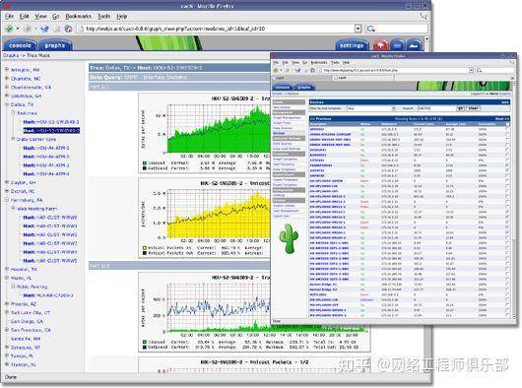Open the address bar history dropdown

pyautogui.click(x=358, y=29)
